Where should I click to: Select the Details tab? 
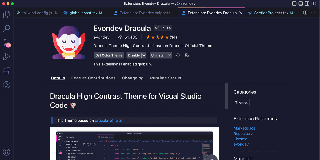(x=58, y=78)
